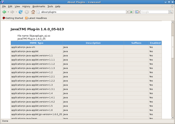Click the Enabled column header
This screenshot has width=175, height=124.
pyautogui.click(x=155, y=43)
